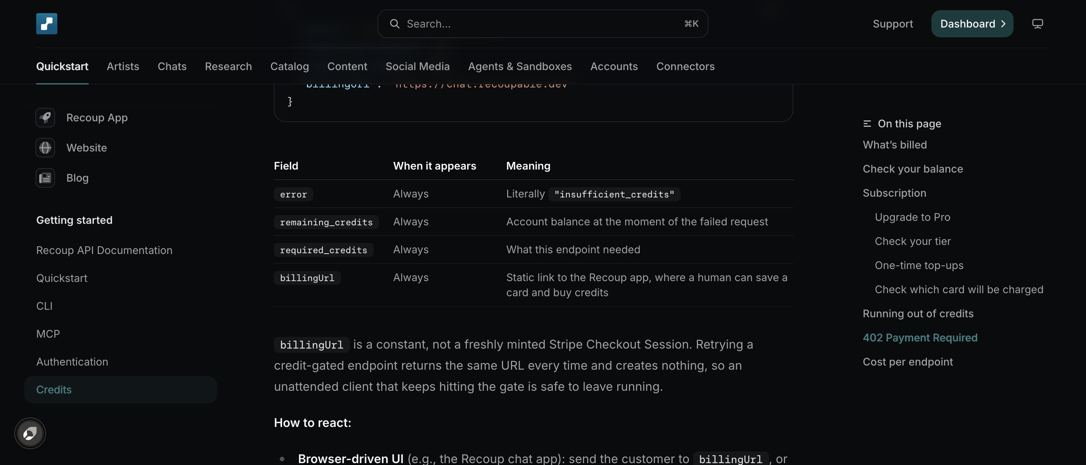The width and height of the screenshot is (1086, 465).
Task: Switch to the Artists tab
Action: [x=123, y=66]
